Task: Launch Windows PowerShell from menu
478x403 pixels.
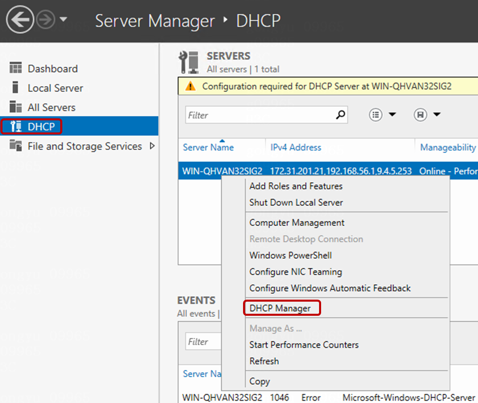Action: (x=290, y=255)
